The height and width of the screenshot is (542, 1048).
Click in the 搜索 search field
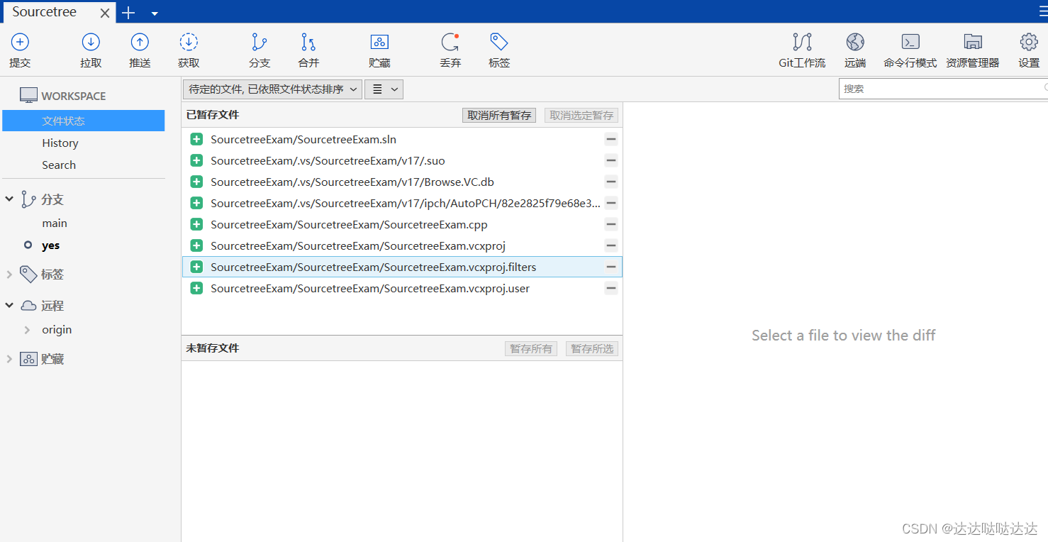click(943, 89)
